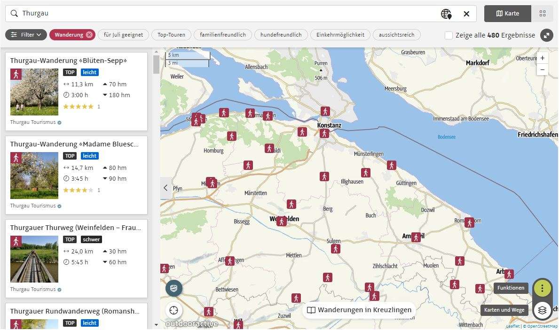The height and width of the screenshot is (330, 559).
Task: Enable Zeige alle 480 Ergebnisse checkbox
Action: [x=449, y=35]
